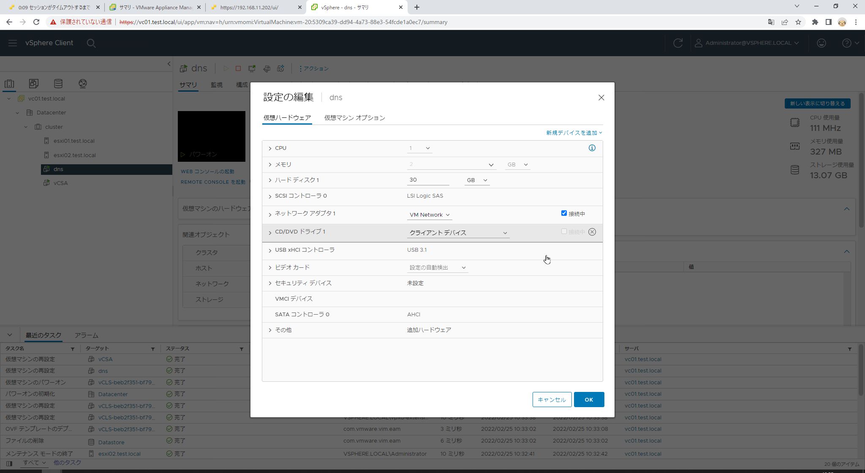The width and height of the screenshot is (865, 473).
Task: Switch to VMs and Templates inventory icon
Action: [x=34, y=84]
